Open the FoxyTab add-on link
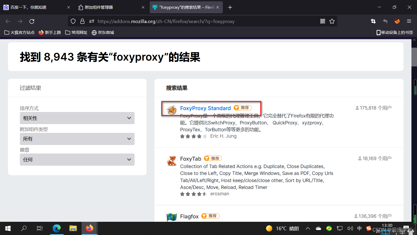 (x=191, y=159)
